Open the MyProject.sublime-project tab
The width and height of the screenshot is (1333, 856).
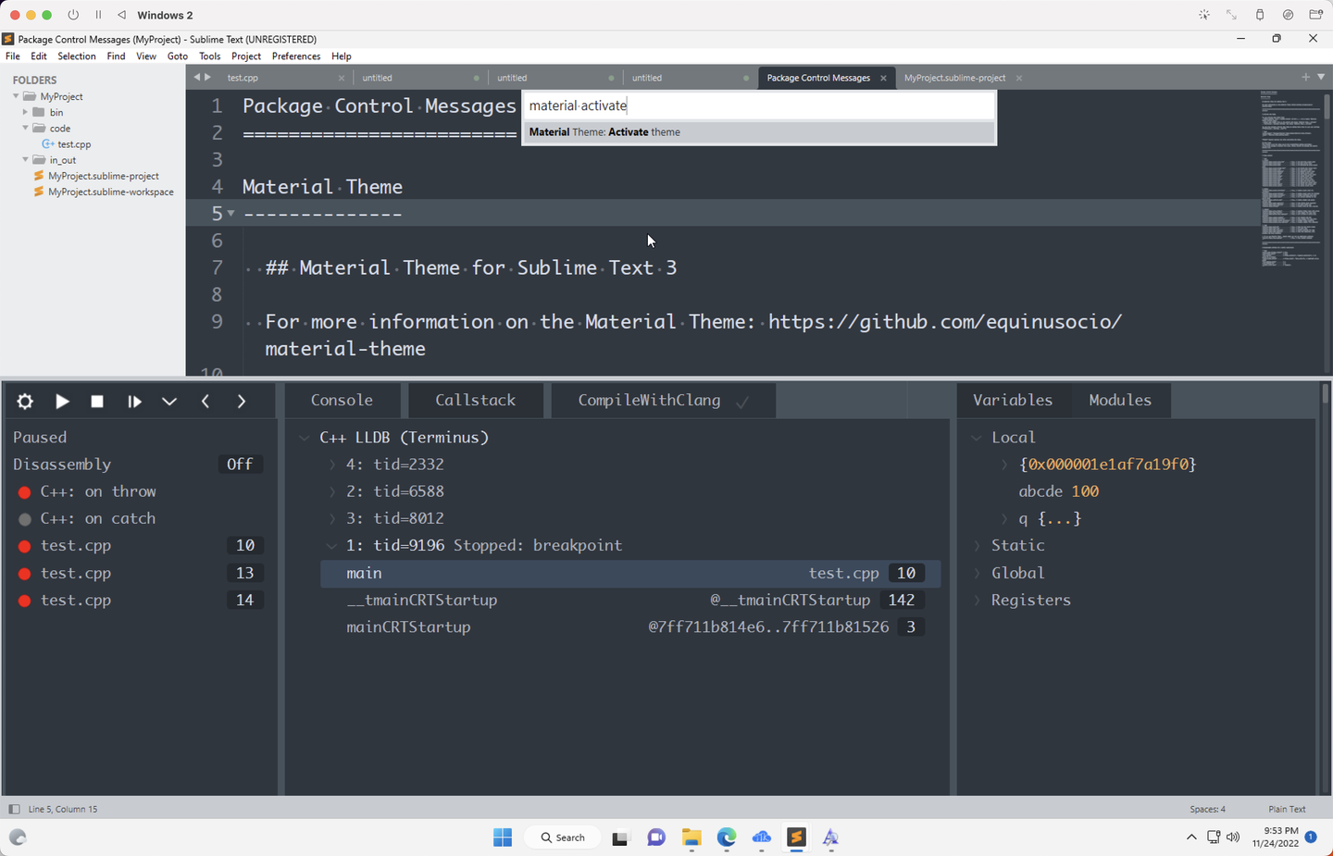point(955,78)
